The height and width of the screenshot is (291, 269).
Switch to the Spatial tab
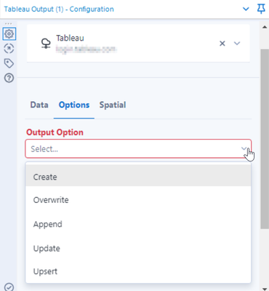[x=113, y=105]
